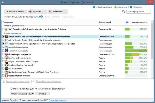
Task: Check the NVIDIA Backend checkbox
Action: pos(3,68)
